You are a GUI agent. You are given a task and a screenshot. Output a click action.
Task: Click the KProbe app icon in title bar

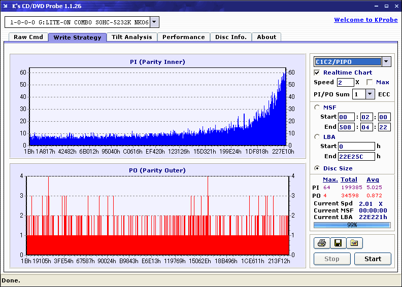[6, 6]
